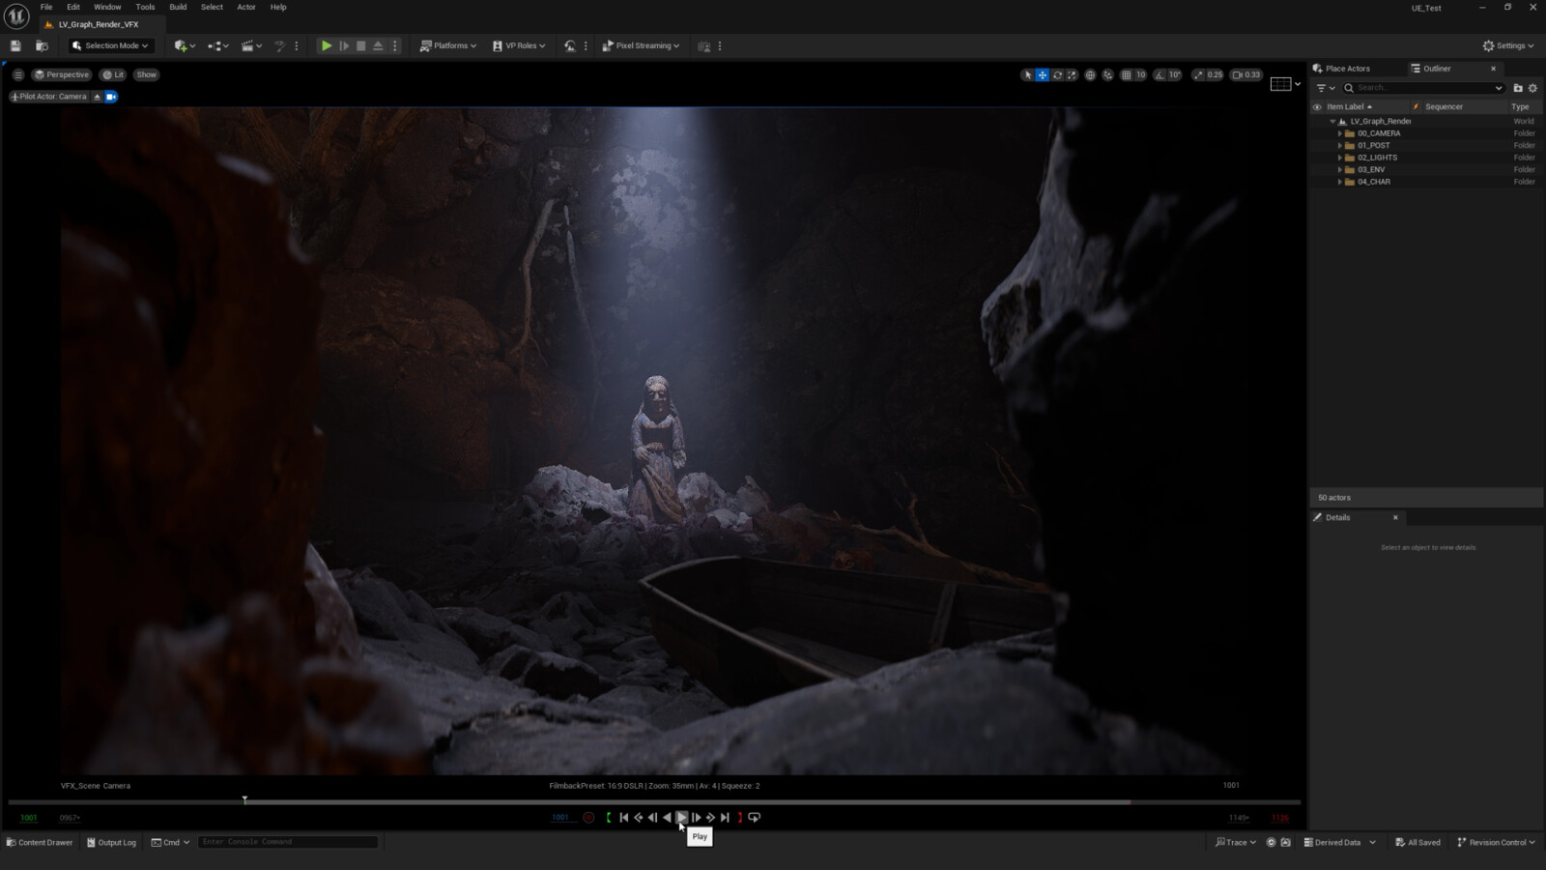Screen dimensions: 1546x870
Task: Open the Tools menu
Action: pyautogui.click(x=145, y=7)
